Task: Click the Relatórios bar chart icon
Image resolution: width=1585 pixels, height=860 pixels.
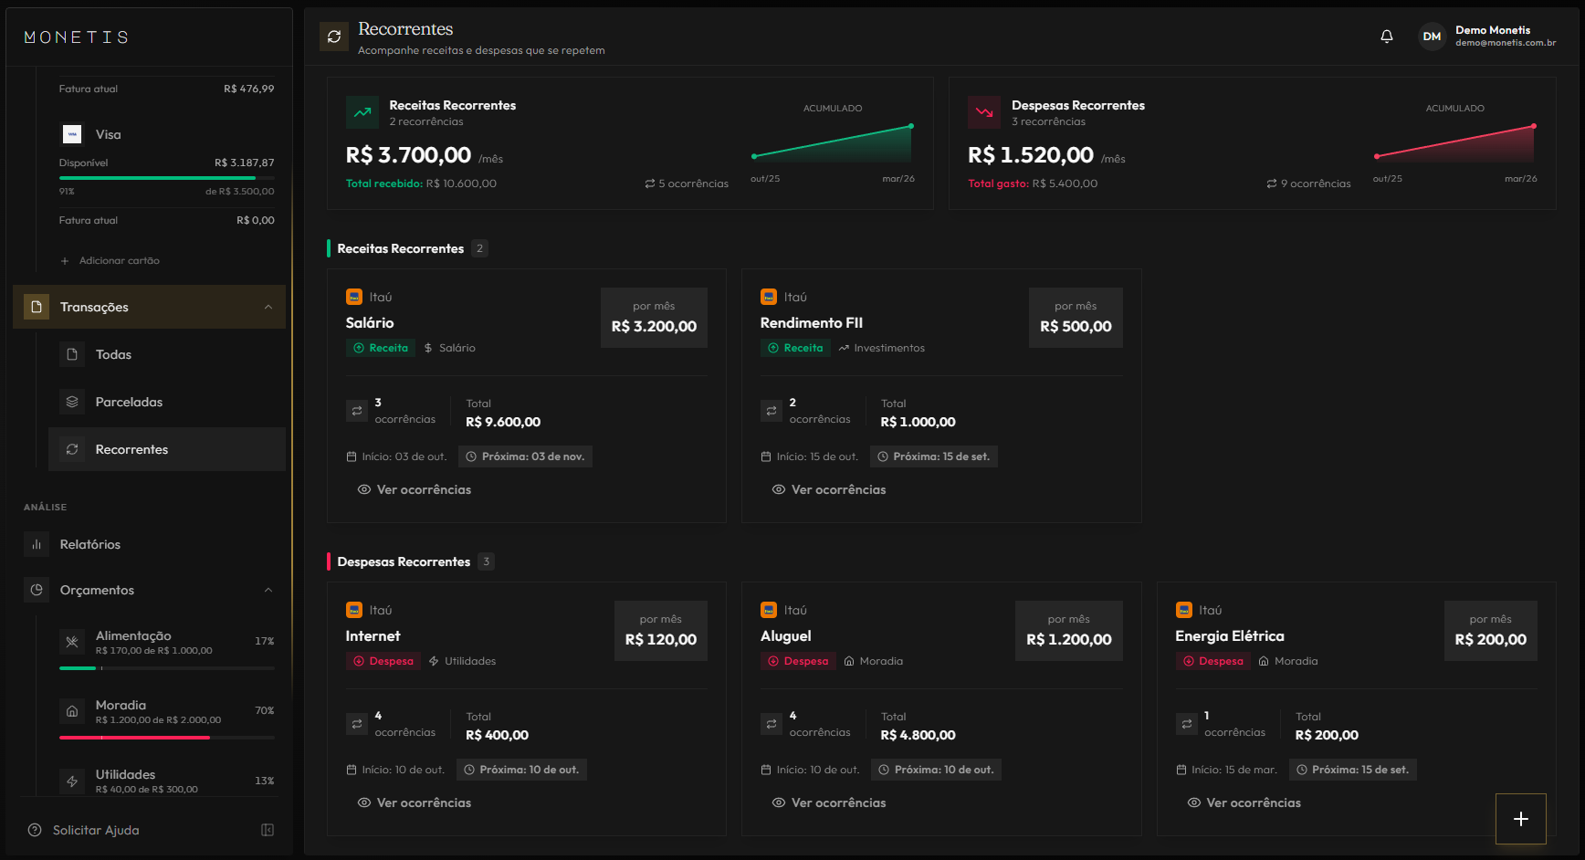Action: point(37,544)
